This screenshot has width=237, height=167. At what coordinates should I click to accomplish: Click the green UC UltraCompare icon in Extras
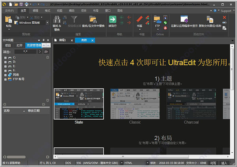(x=165, y=23)
